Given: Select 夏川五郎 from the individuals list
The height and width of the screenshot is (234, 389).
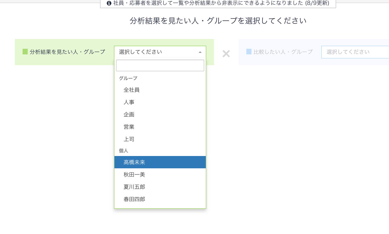Looking at the screenshot, I should [x=134, y=187].
